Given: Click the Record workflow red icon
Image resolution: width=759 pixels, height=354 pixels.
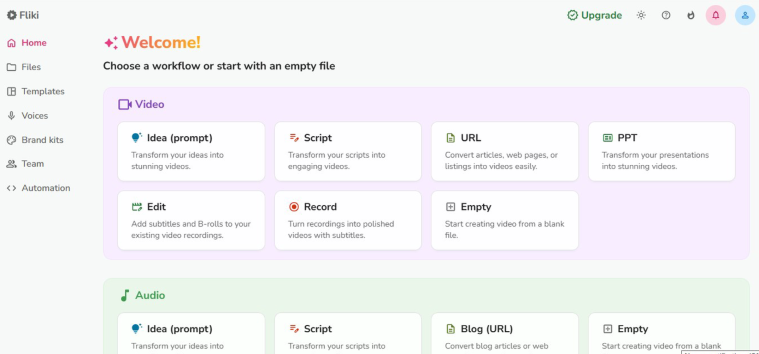Looking at the screenshot, I should pyautogui.click(x=294, y=207).
